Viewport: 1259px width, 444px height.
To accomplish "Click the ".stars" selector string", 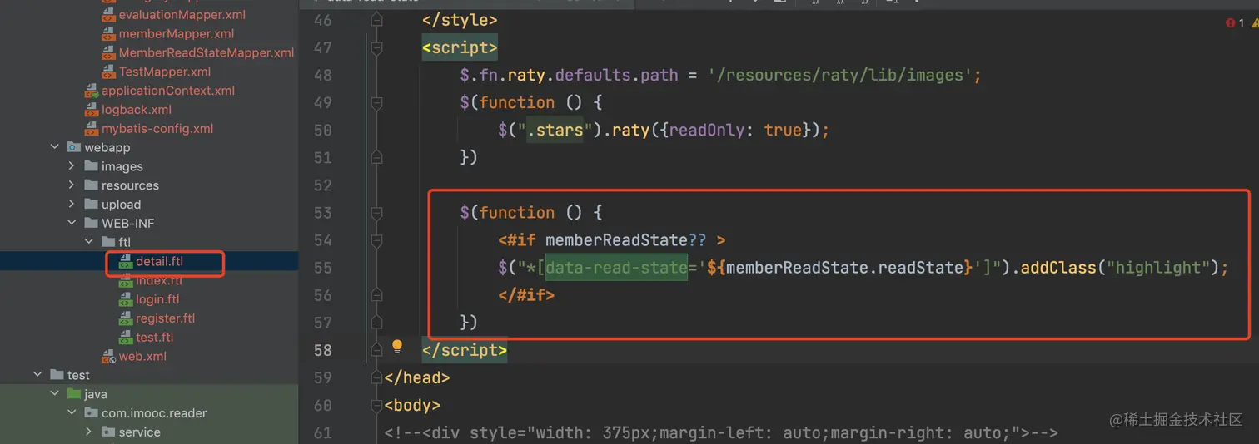I will click(x=555, y=131).
